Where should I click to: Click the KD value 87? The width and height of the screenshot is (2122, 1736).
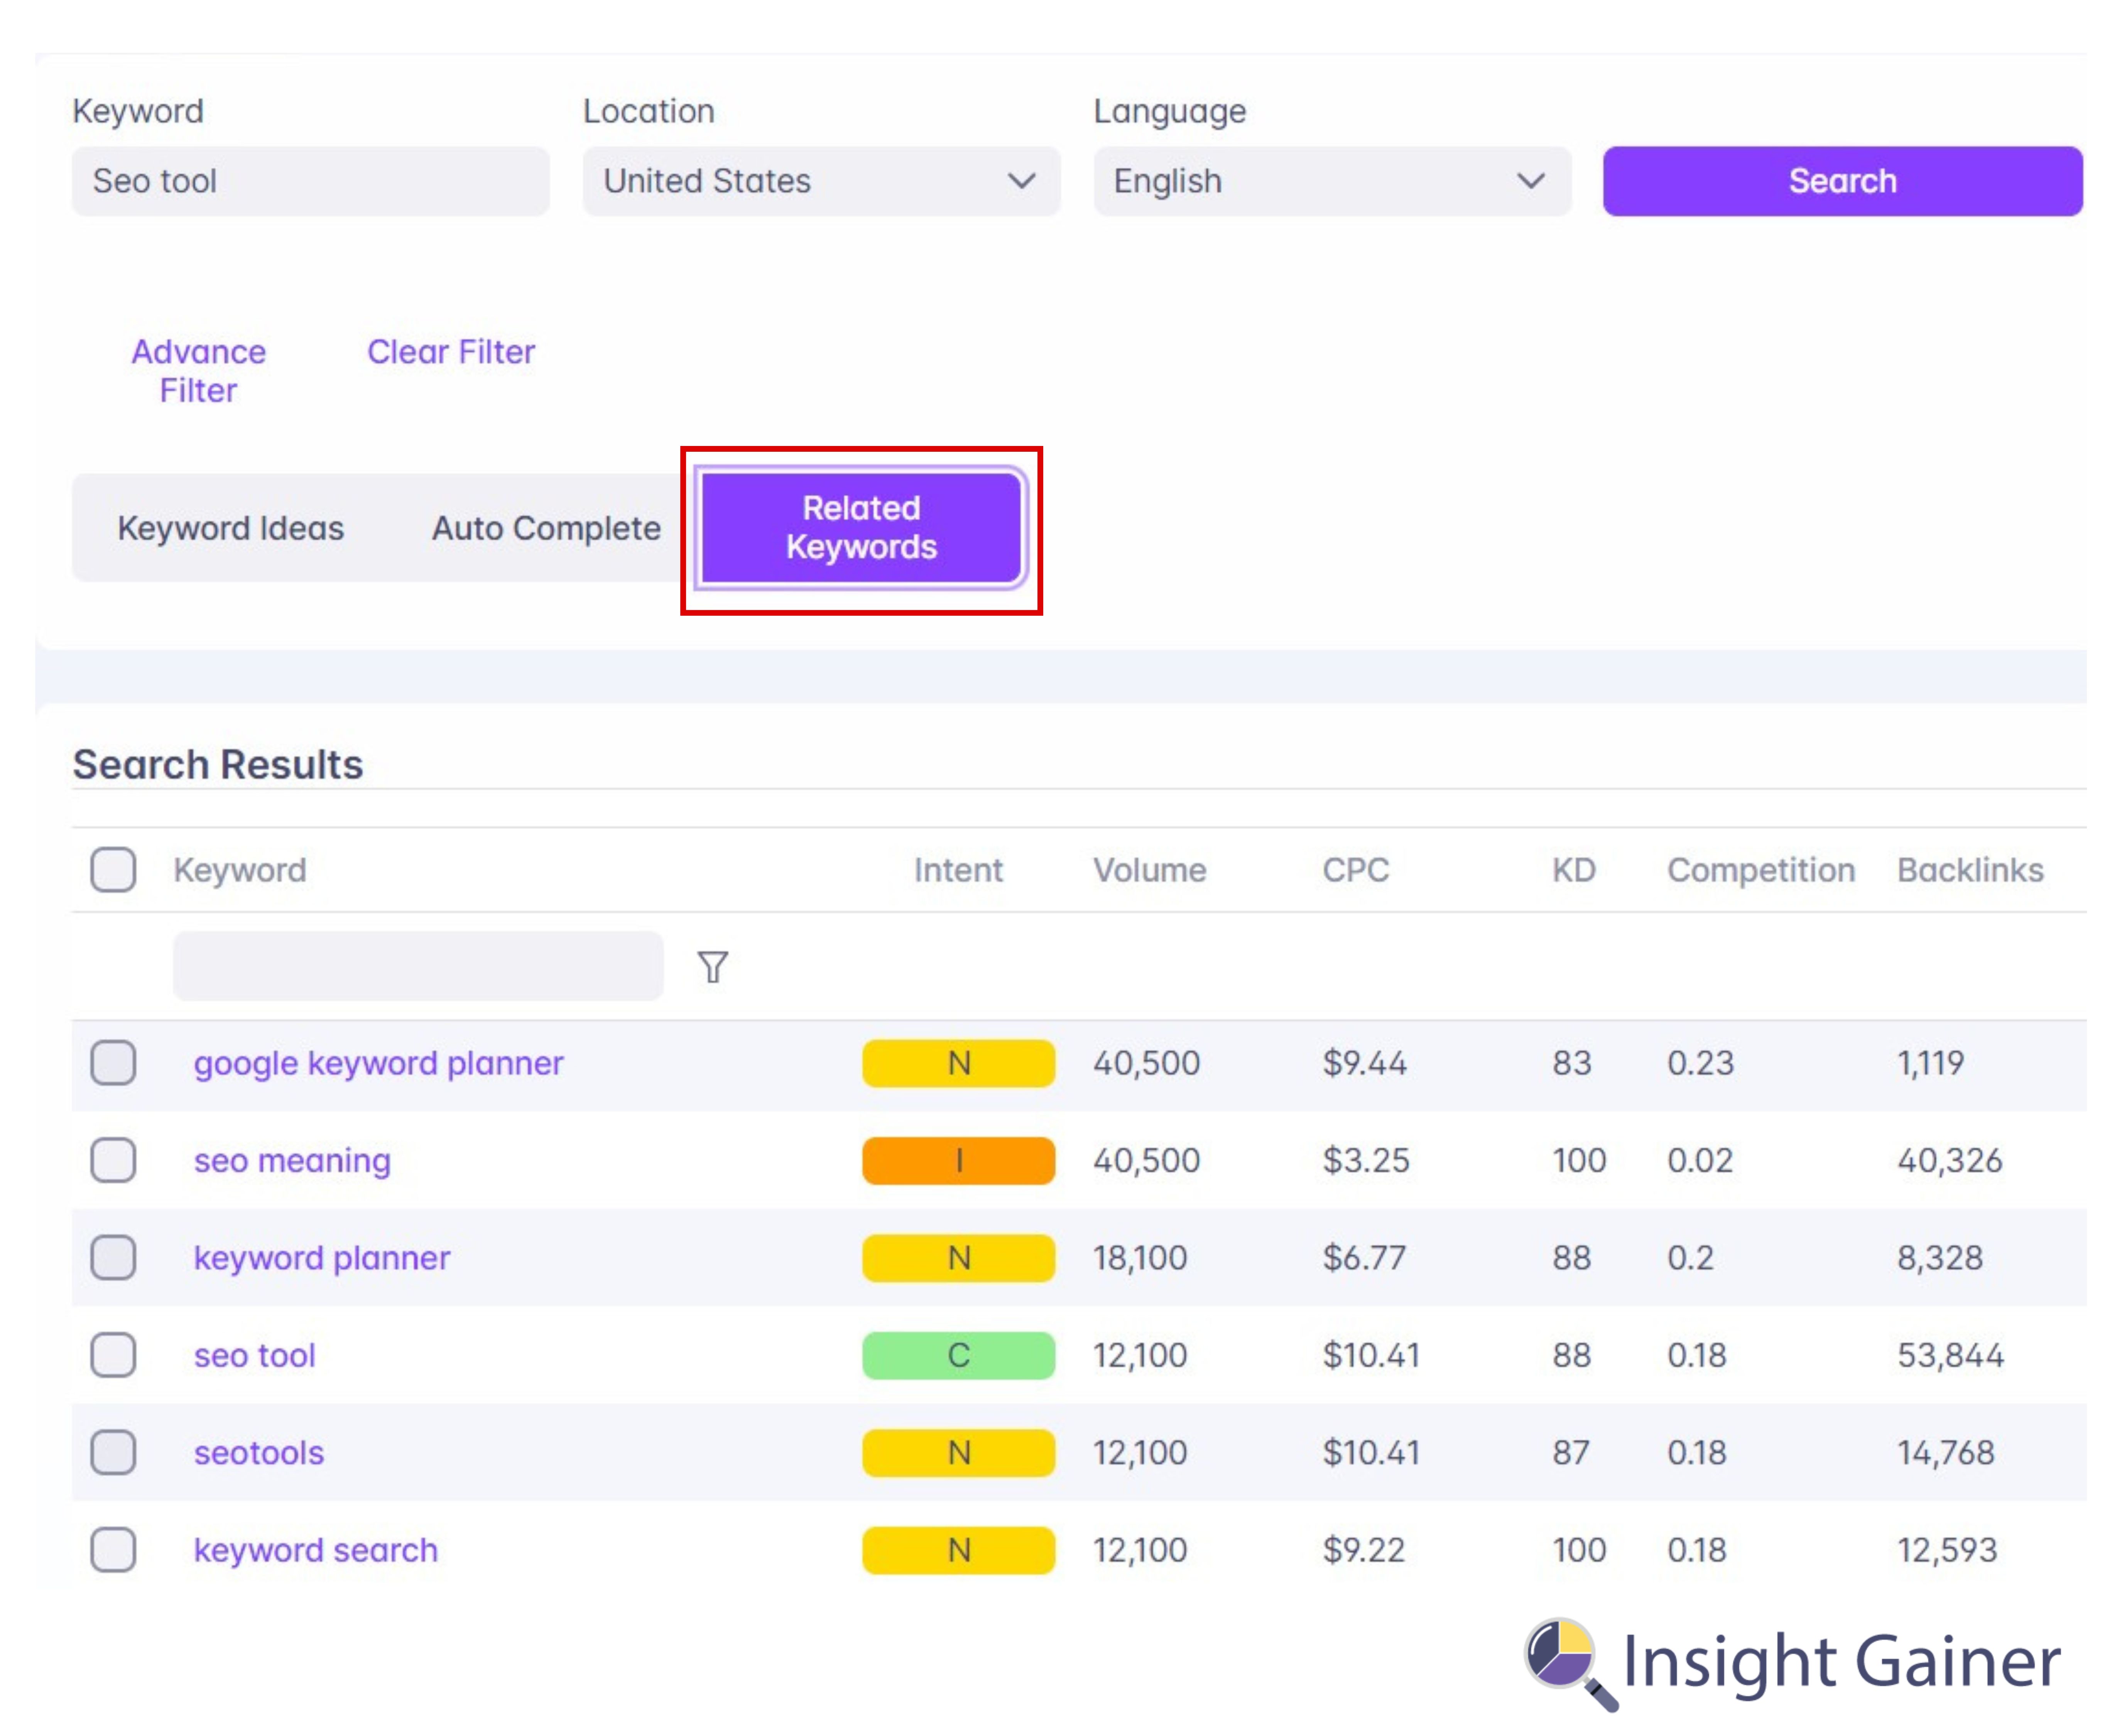pyautogui.click(x=1571, y=1452)
